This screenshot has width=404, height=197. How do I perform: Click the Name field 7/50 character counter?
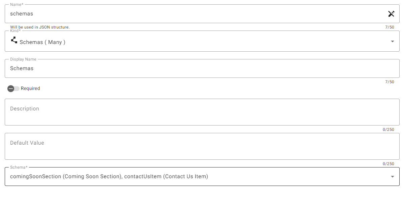point(390,27)
